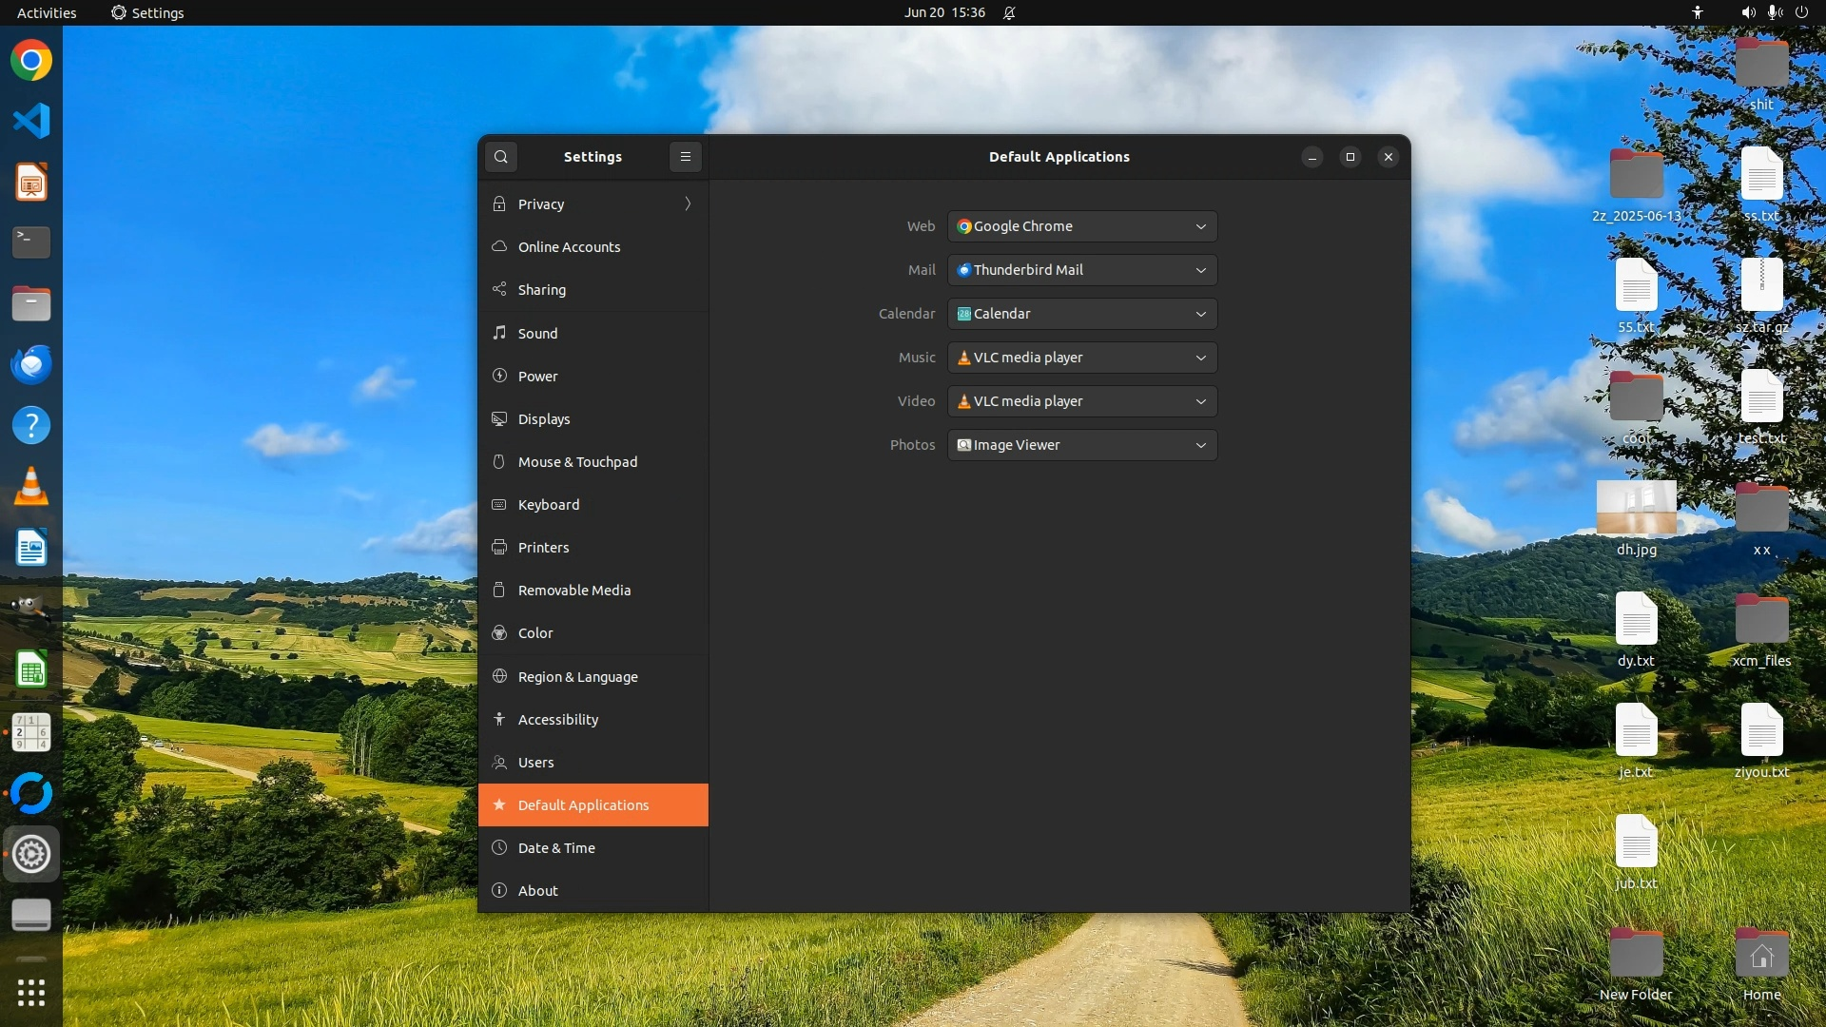Select the dh.jpg desktop thumbnail
The height and width of the screenshot is (1027, 1826).
[x=1636, y=508]
